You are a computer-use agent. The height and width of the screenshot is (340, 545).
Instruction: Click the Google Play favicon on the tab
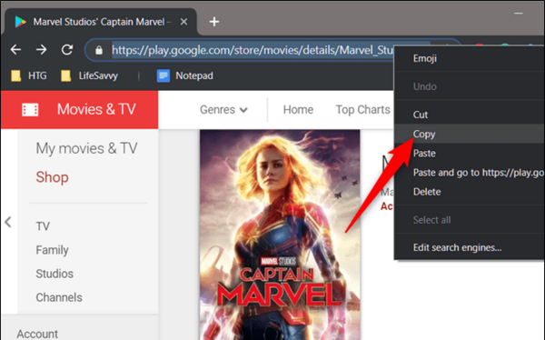[x=21, y=22]
